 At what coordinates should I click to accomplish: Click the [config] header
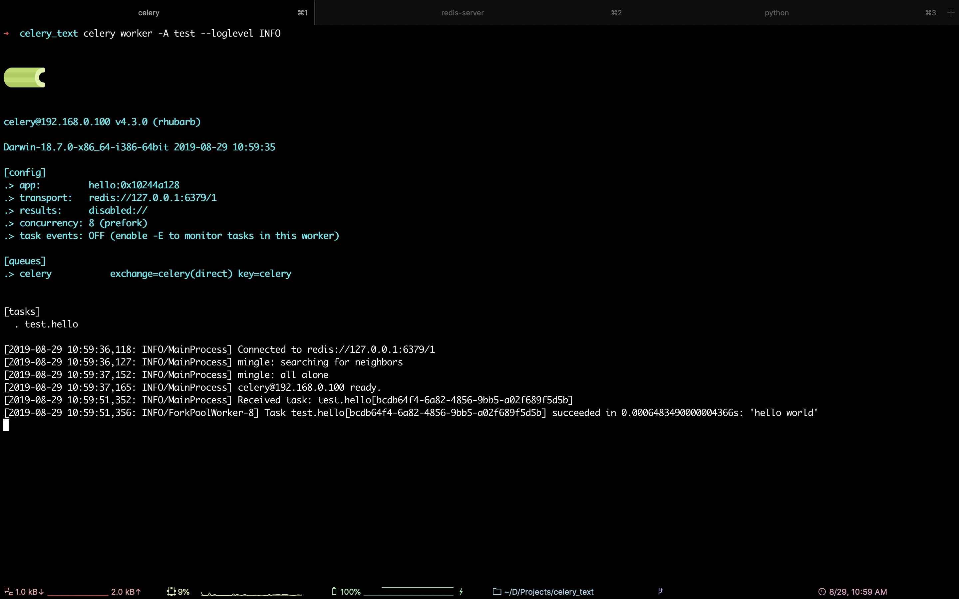25,172
